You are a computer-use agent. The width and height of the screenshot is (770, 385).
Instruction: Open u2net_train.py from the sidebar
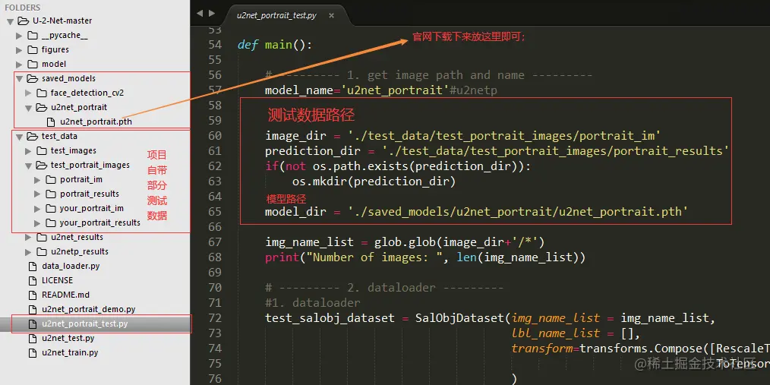click(x=70, y=352)
